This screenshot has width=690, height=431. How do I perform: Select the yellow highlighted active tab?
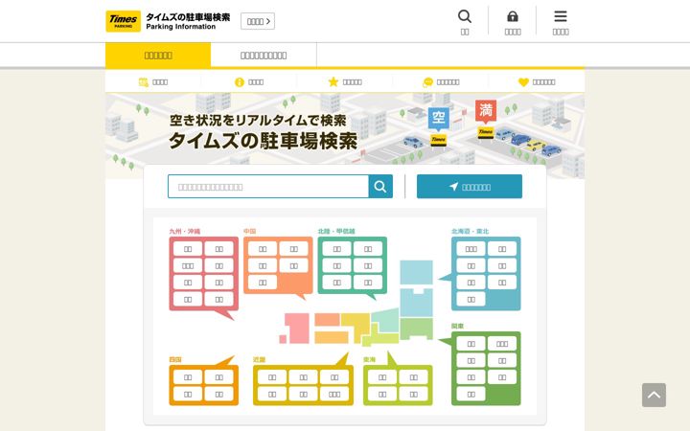point(158,56)
